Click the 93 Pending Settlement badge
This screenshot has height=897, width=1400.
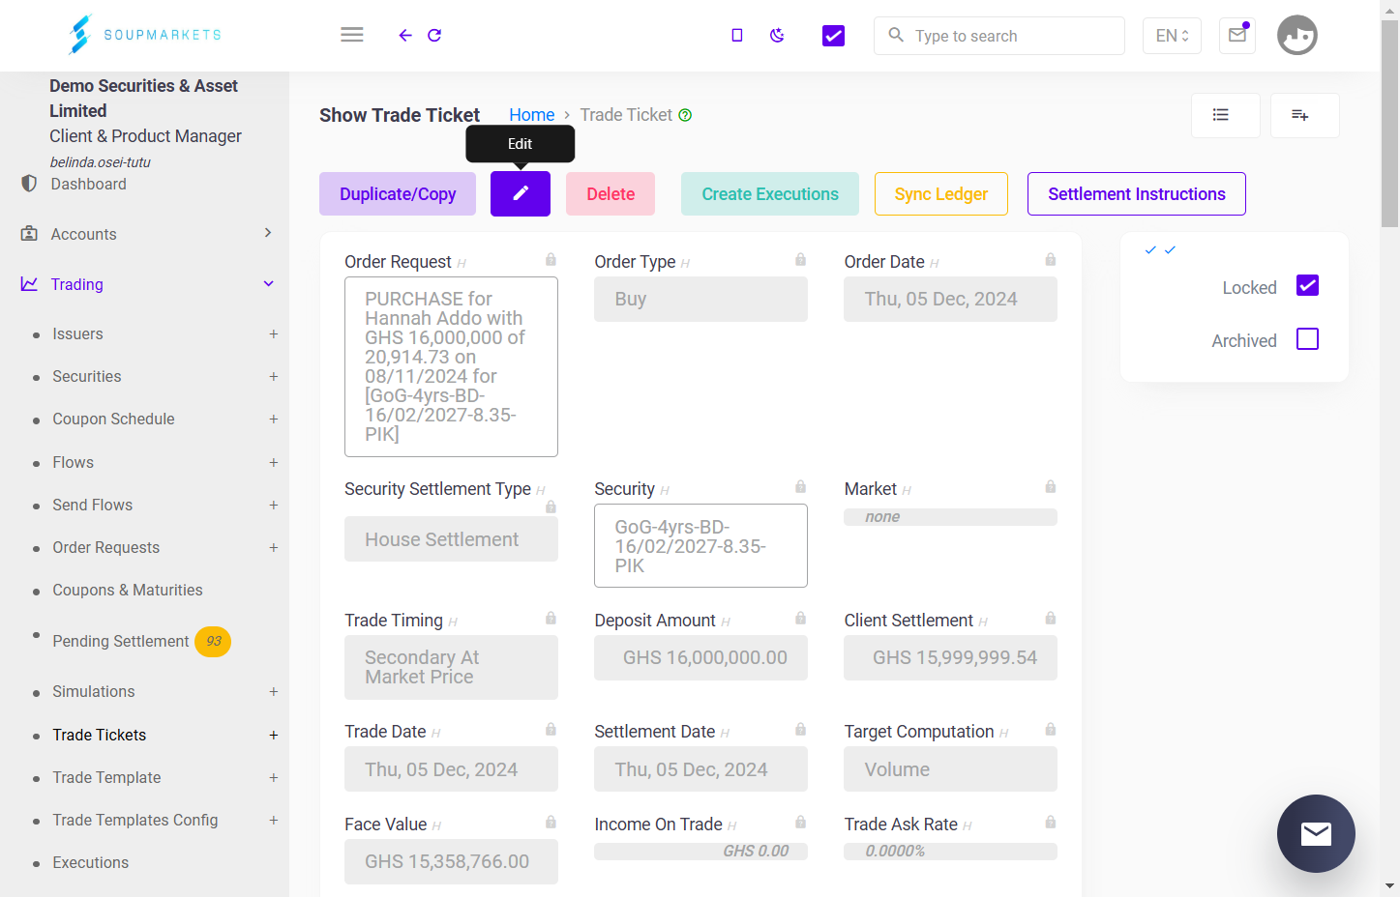point(213,641)
